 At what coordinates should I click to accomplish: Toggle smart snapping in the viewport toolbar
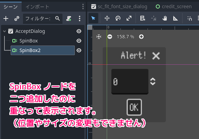click(x=190, y=18)
